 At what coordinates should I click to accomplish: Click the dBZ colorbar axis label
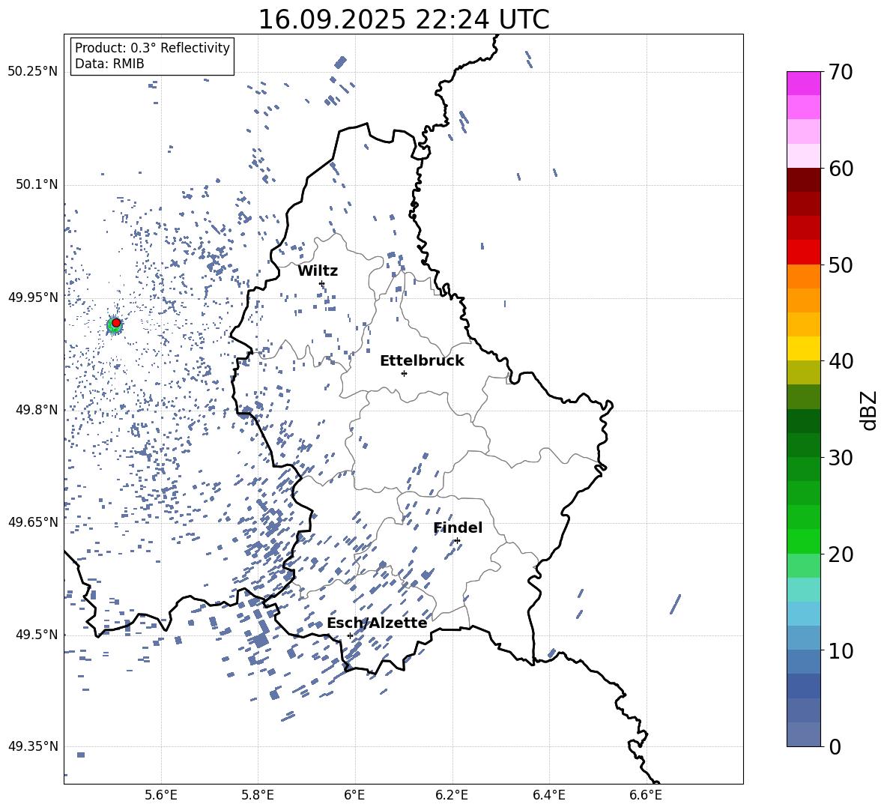coord(870,410)
